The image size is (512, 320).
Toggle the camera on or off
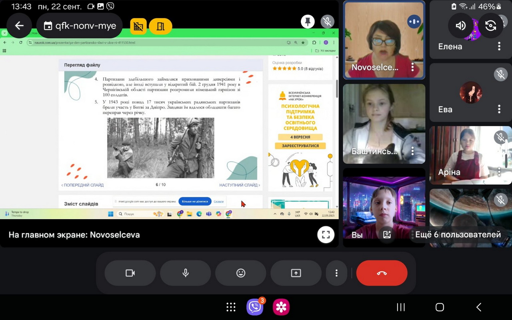pos(130,273)
